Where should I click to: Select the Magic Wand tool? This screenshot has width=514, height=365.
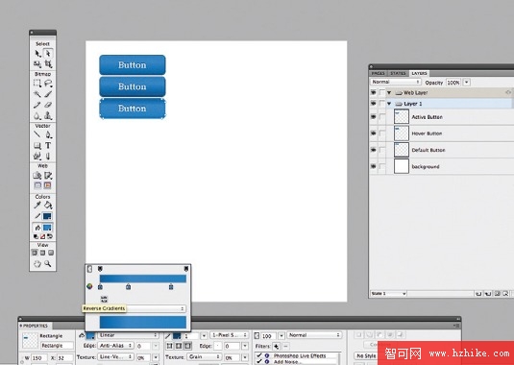pyautogui.click(x=37, y=94)
